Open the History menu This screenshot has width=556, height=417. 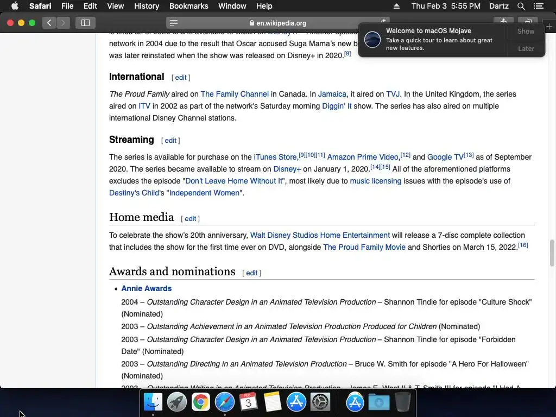(x=147, y=6)
